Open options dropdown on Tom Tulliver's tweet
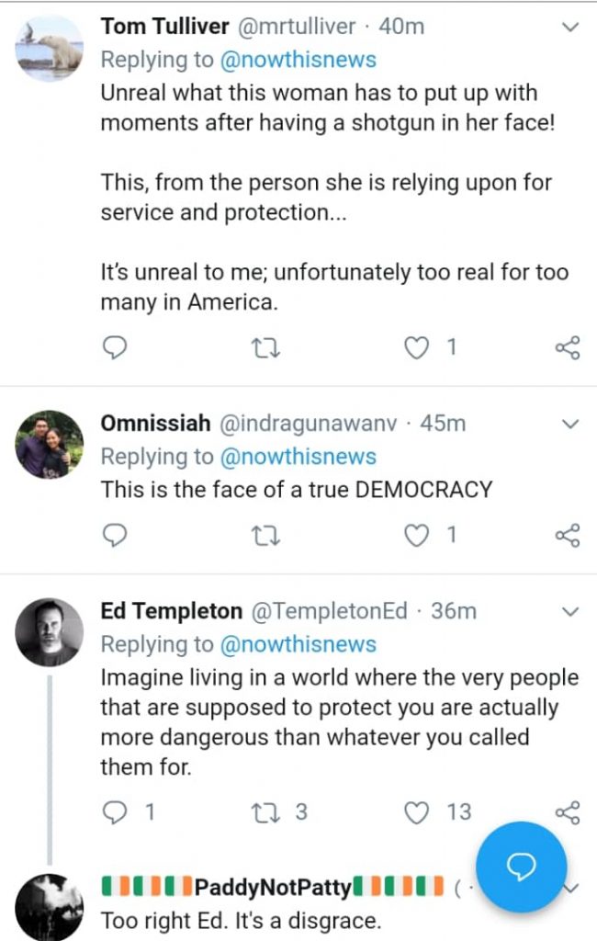Image resolution: width=597 pixels, height=941 pixels. tap(570, 28)
